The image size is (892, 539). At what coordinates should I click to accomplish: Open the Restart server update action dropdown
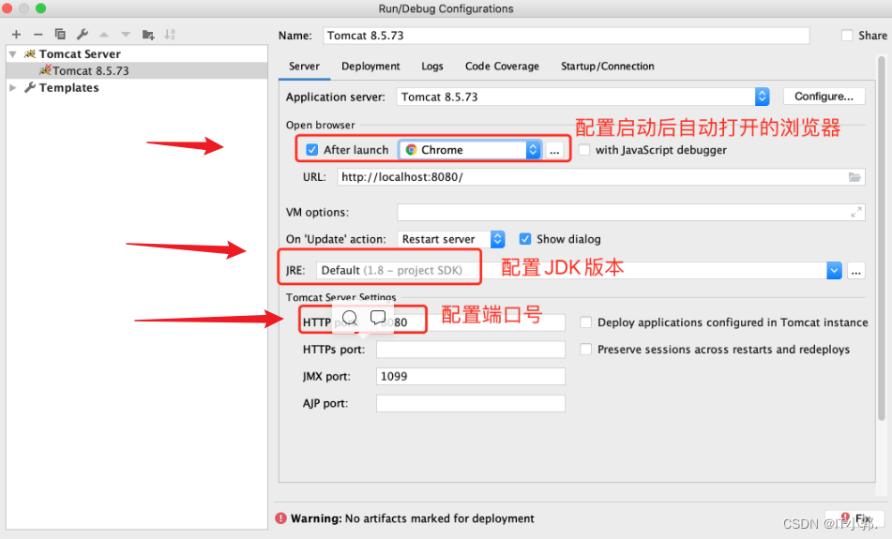point(497,239)
